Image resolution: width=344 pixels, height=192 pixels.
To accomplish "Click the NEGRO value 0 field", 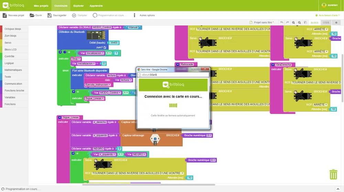I will pyautogui.click(x=119, y=149).
